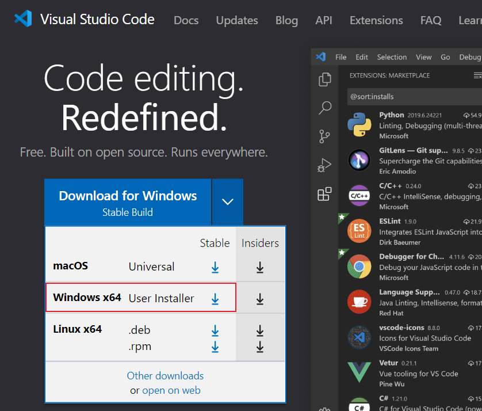The height and width of the screenshot is (411, 482).
Task: Click the C# extension icon
Action: [359, 405]
